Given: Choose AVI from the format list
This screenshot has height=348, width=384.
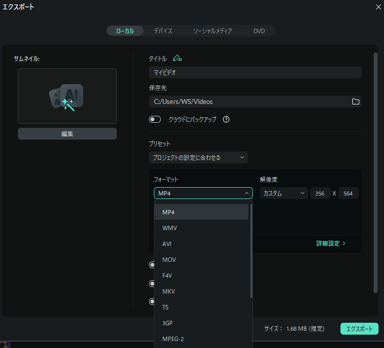Looking at the screenshot, I should (x=201, y=244).
